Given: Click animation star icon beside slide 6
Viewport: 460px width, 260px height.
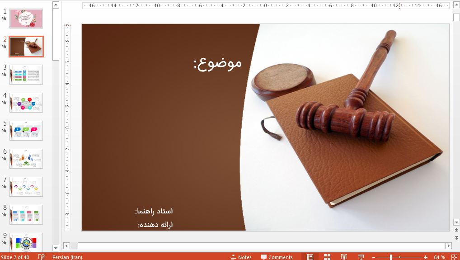Looking at the screenshot, I should point(5,158).
